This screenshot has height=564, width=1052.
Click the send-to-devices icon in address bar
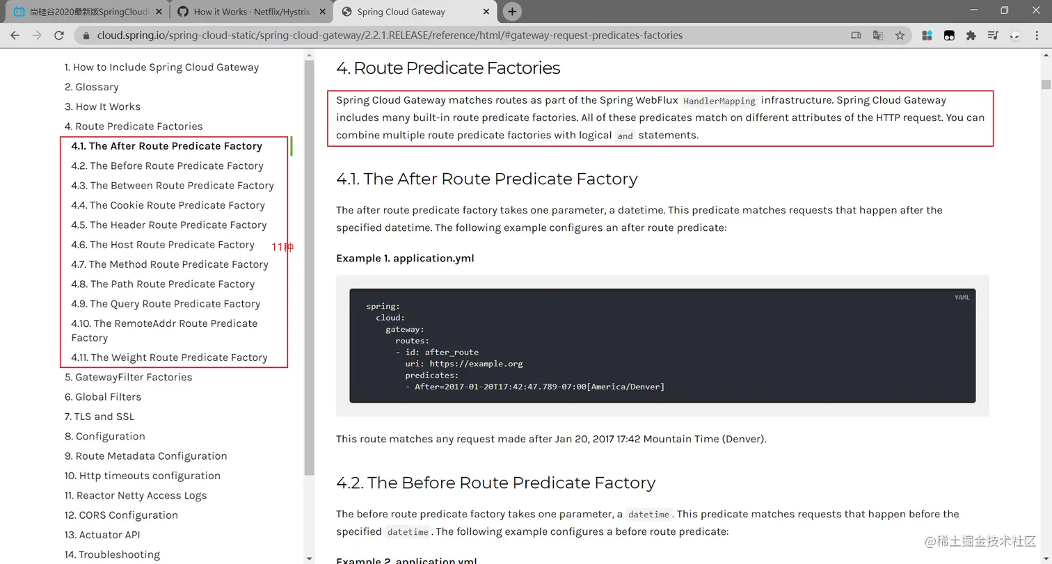[x=856, y=35]
